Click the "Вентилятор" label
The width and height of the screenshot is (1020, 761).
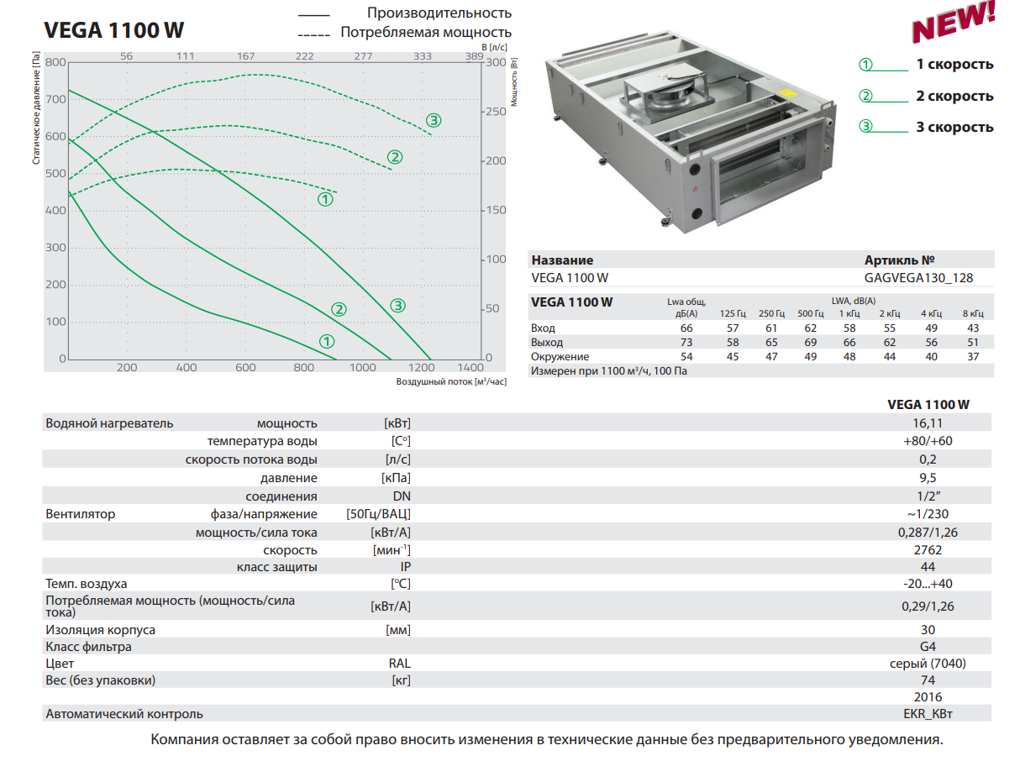[x=81, y=514]
